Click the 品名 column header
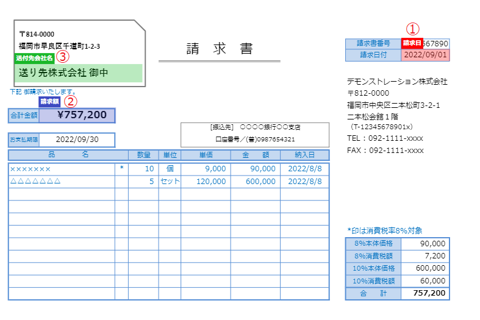 [68, 155]
